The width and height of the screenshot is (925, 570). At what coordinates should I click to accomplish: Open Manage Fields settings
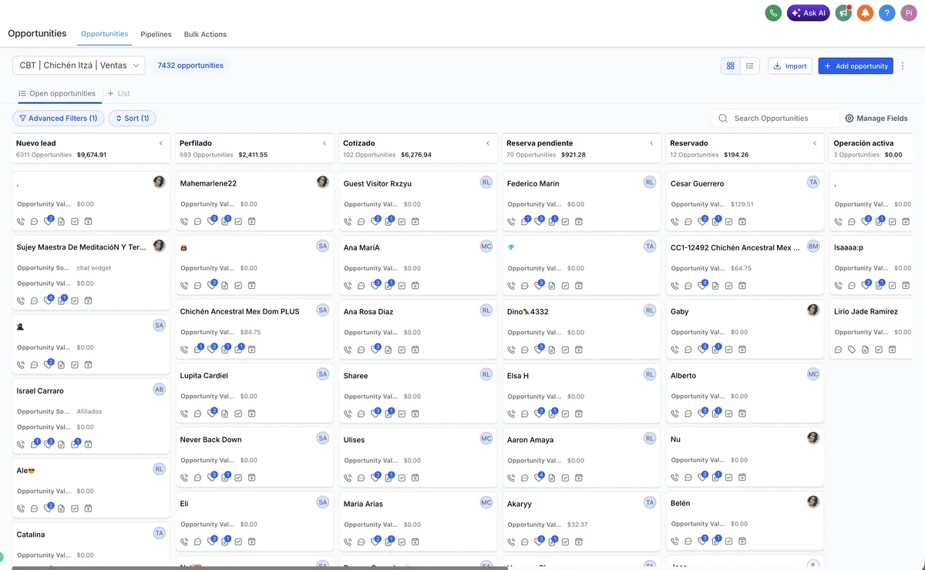[876, 118]
